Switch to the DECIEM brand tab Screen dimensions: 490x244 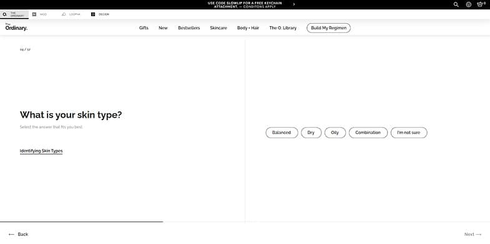(100, 14)
